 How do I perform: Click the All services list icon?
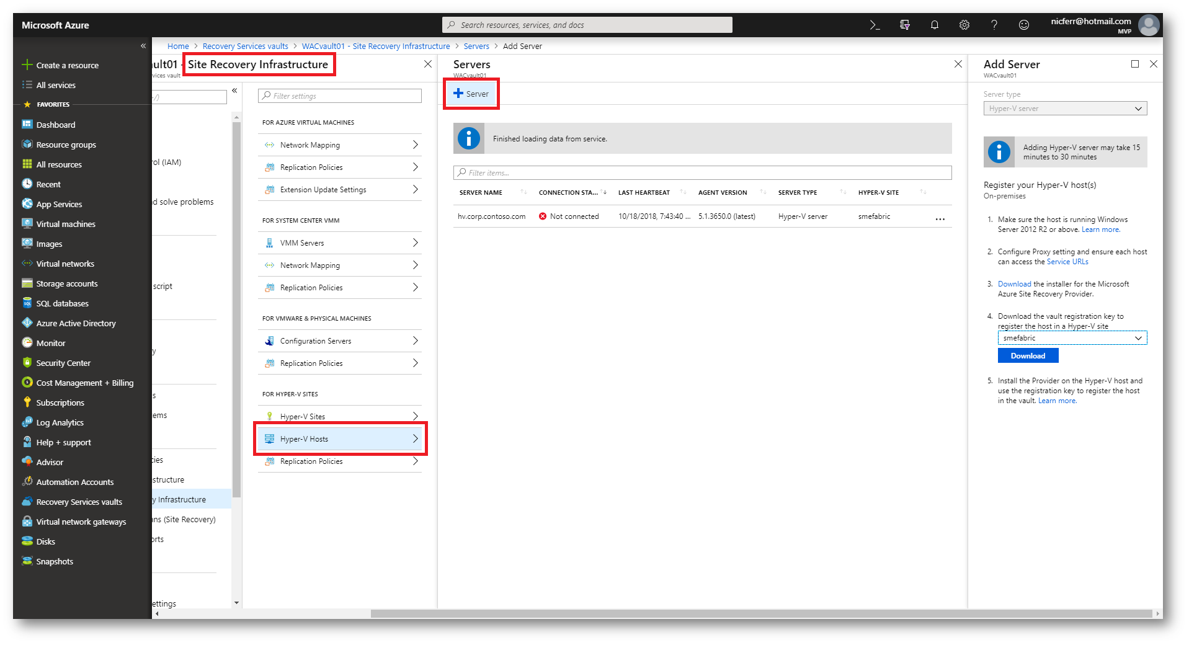click(27, 85)
